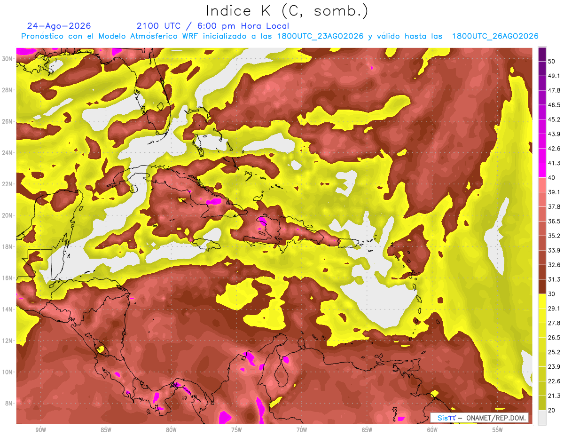Image resolution: width=564 pixels, height=436 pixels.
Task: Click the "Indice K (C, somb.)" title
Action: (287, 11)
